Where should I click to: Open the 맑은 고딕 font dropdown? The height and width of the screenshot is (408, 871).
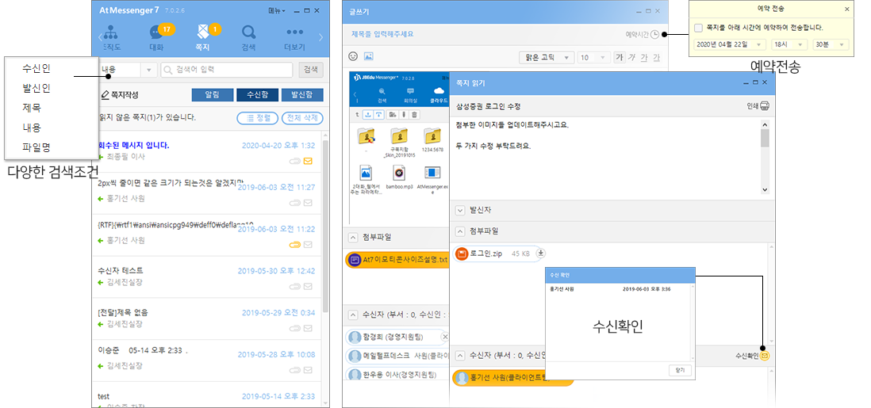[547, 57]
